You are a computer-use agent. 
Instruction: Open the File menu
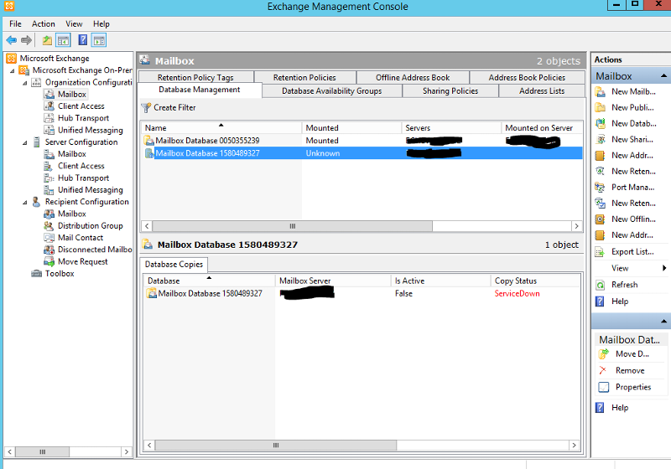15,24
